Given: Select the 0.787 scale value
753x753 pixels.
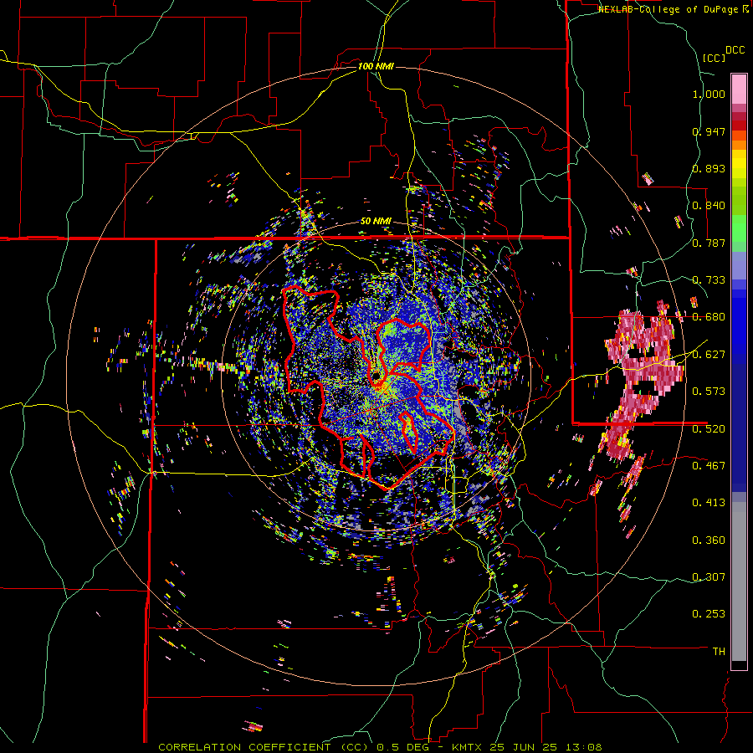Looking at the screenshot, I should pyautogui.click(x=709, y=243).
